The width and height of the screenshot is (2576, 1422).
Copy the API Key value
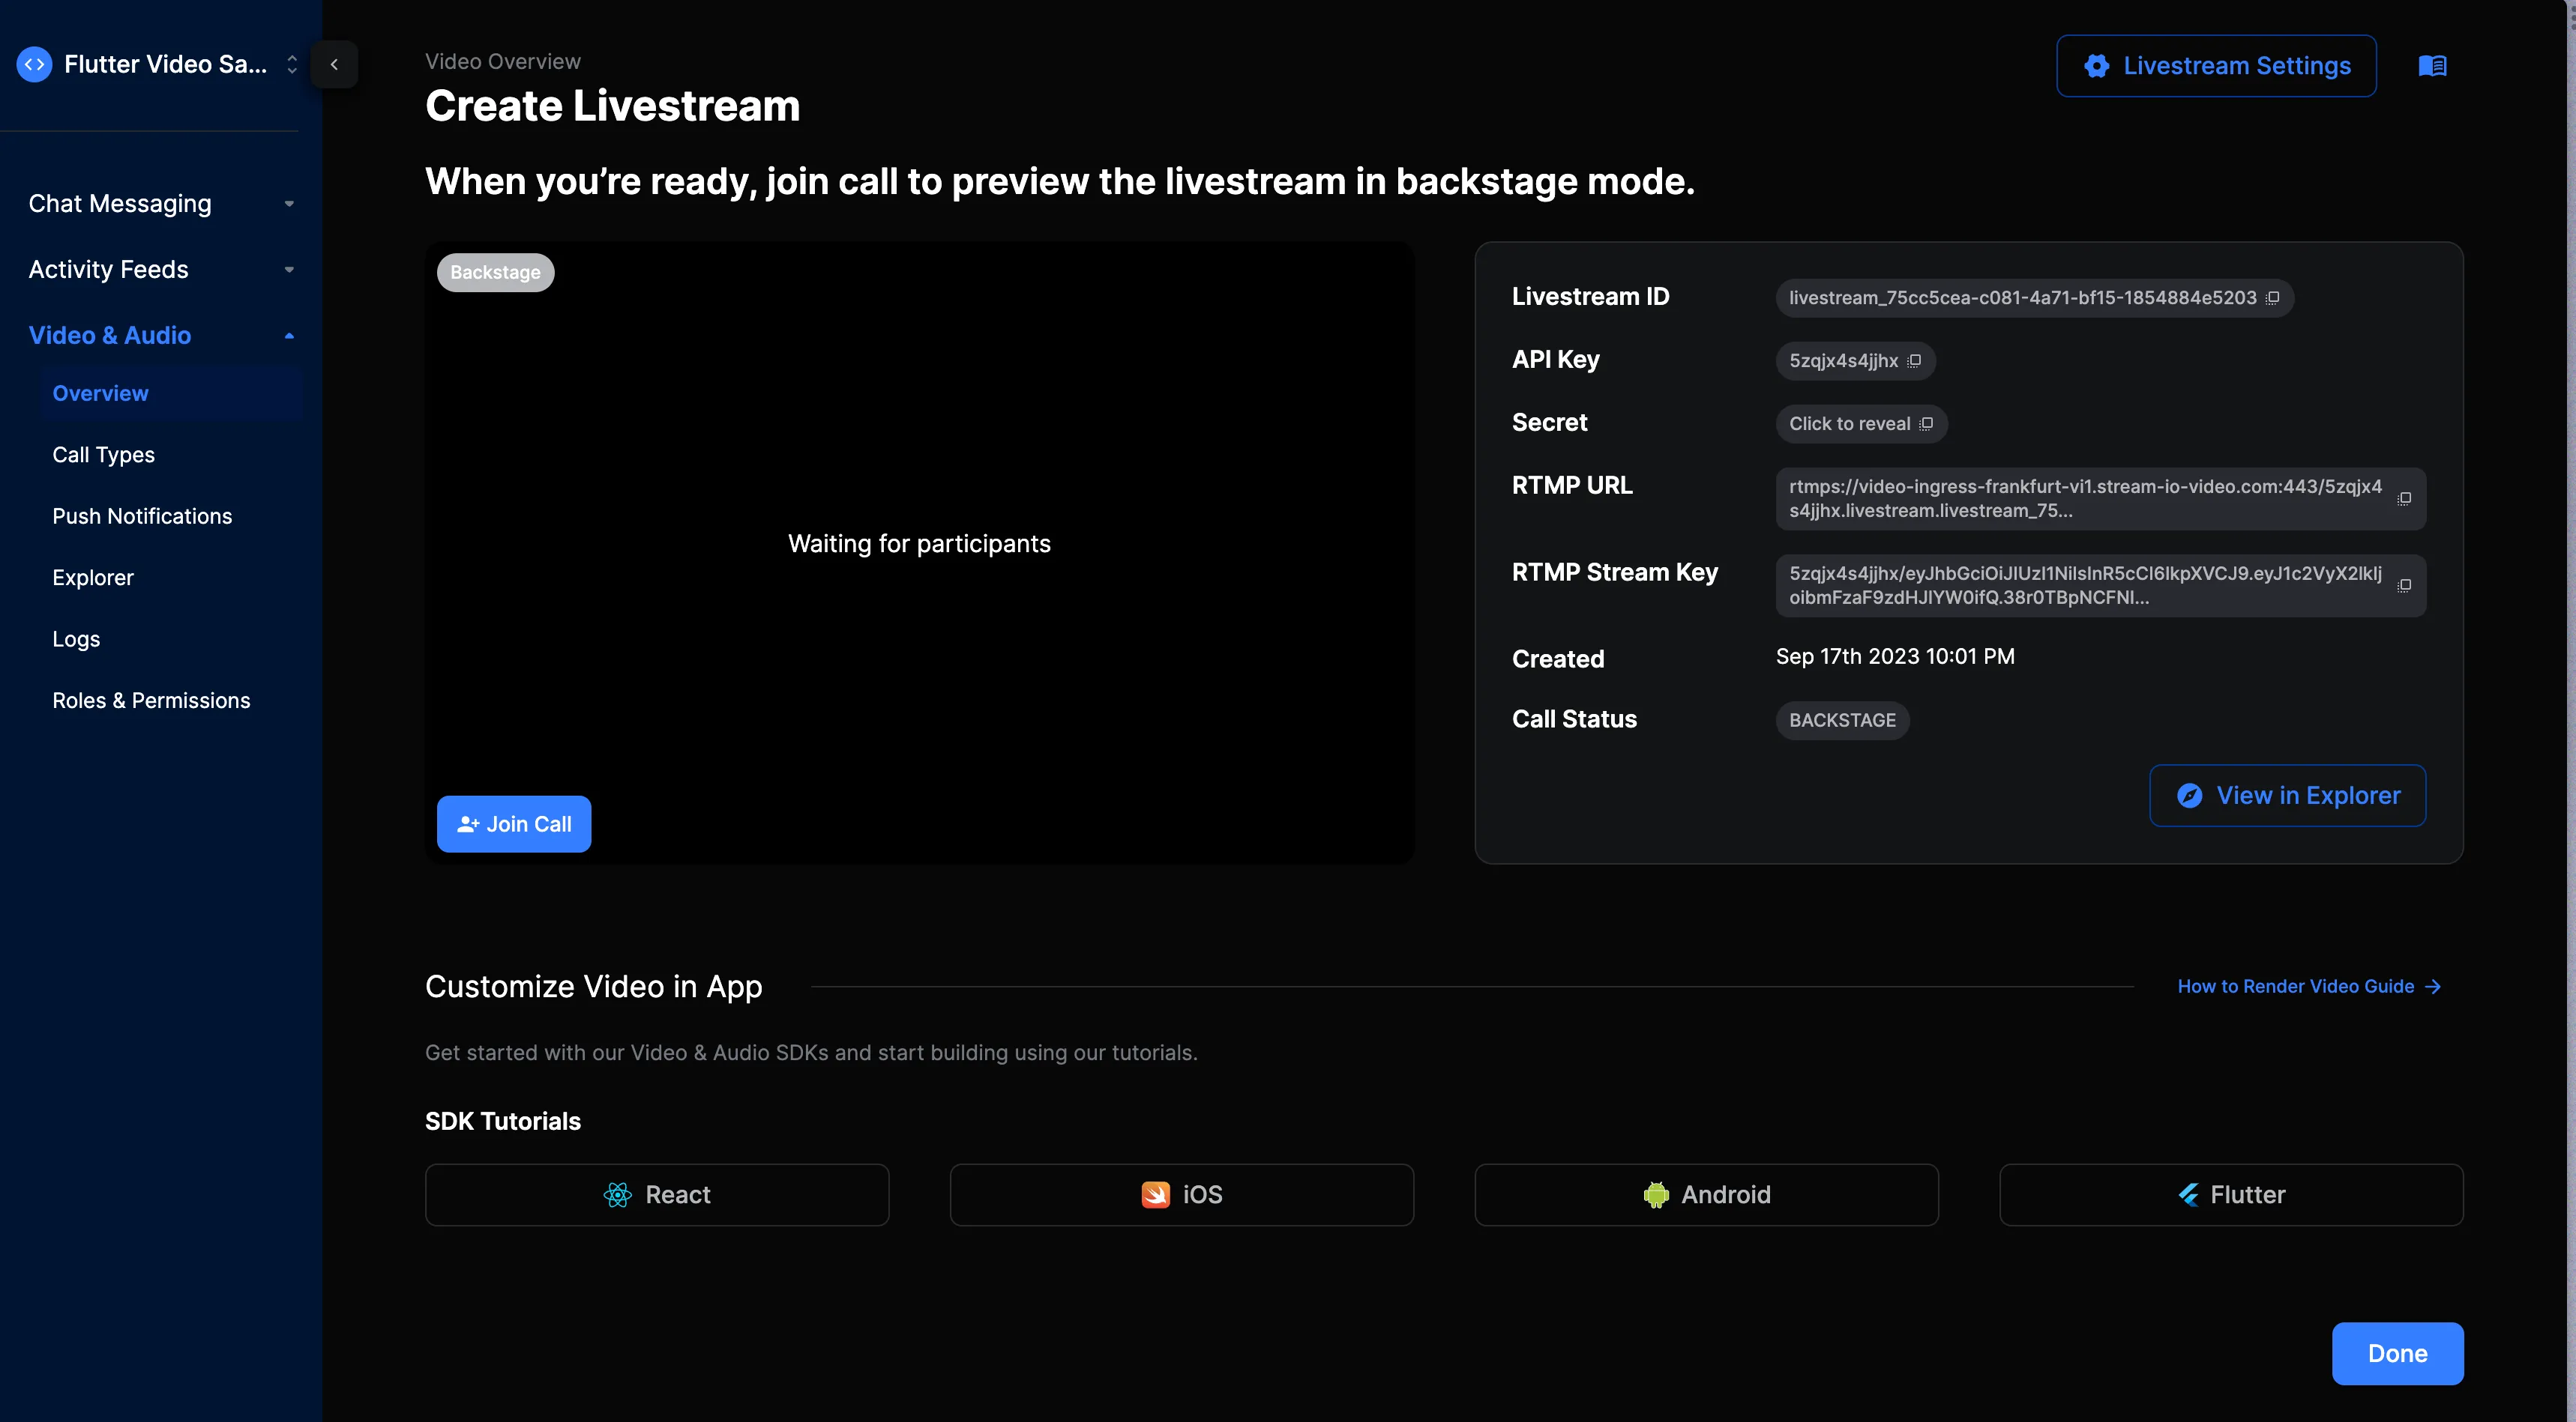[1914, 361]
